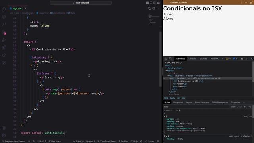Close the DevTools panel
Image resolution: width=254 pixels, height=143 pixels.
(x=252, y=59)
